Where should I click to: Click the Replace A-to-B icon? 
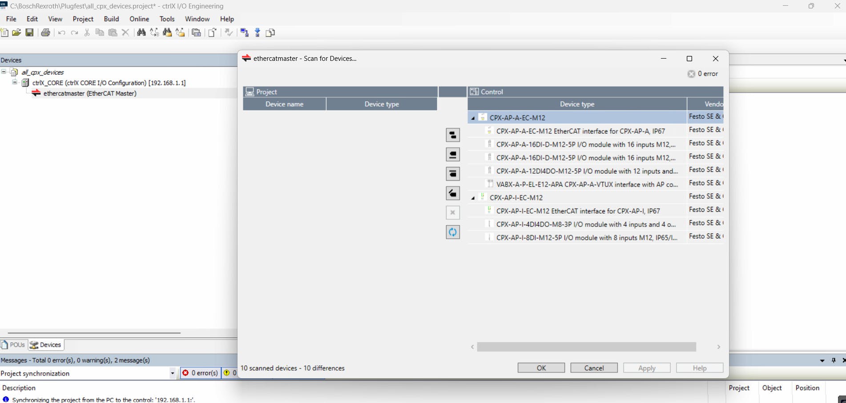[x=154, y=32]
